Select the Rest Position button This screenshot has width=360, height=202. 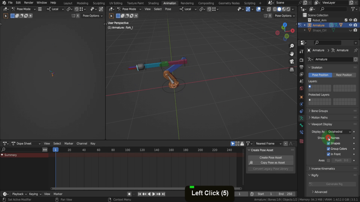point(344,75)
